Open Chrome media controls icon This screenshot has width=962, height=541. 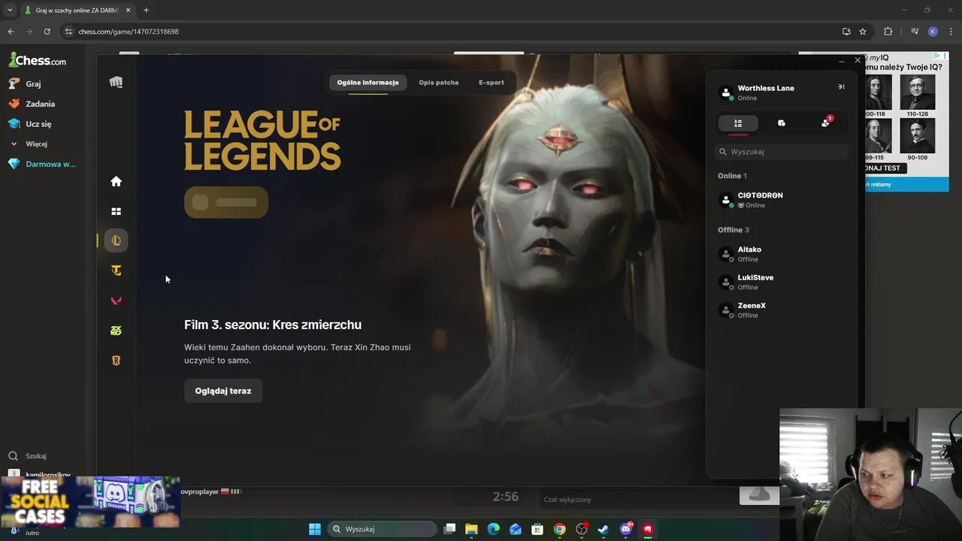coord(915,32)
